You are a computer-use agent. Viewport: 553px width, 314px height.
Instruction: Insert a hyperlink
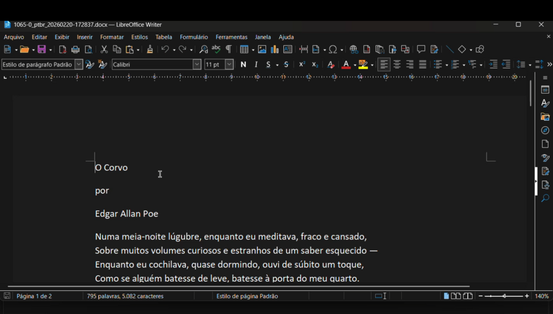tap(354, 49)
